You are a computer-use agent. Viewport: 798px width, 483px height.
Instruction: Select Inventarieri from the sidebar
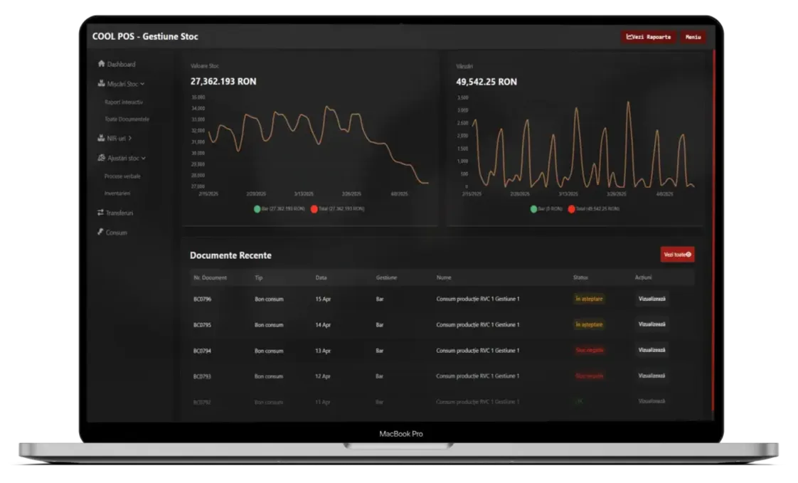[x=117, y=193]
